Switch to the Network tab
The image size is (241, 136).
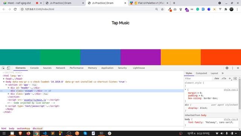point(60,68)
